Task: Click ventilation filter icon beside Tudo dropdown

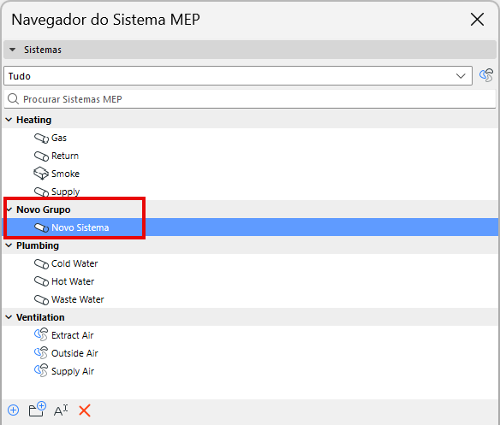Action: (x=486, y=75)
